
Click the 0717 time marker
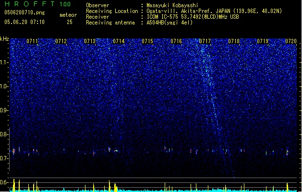205,41
